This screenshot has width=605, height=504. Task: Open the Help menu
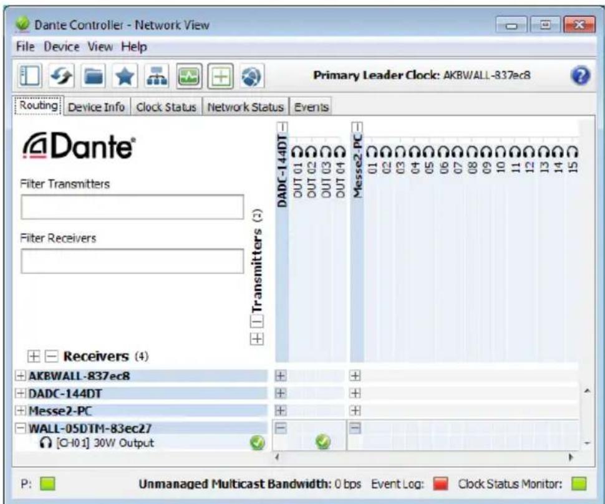point(134,47)
